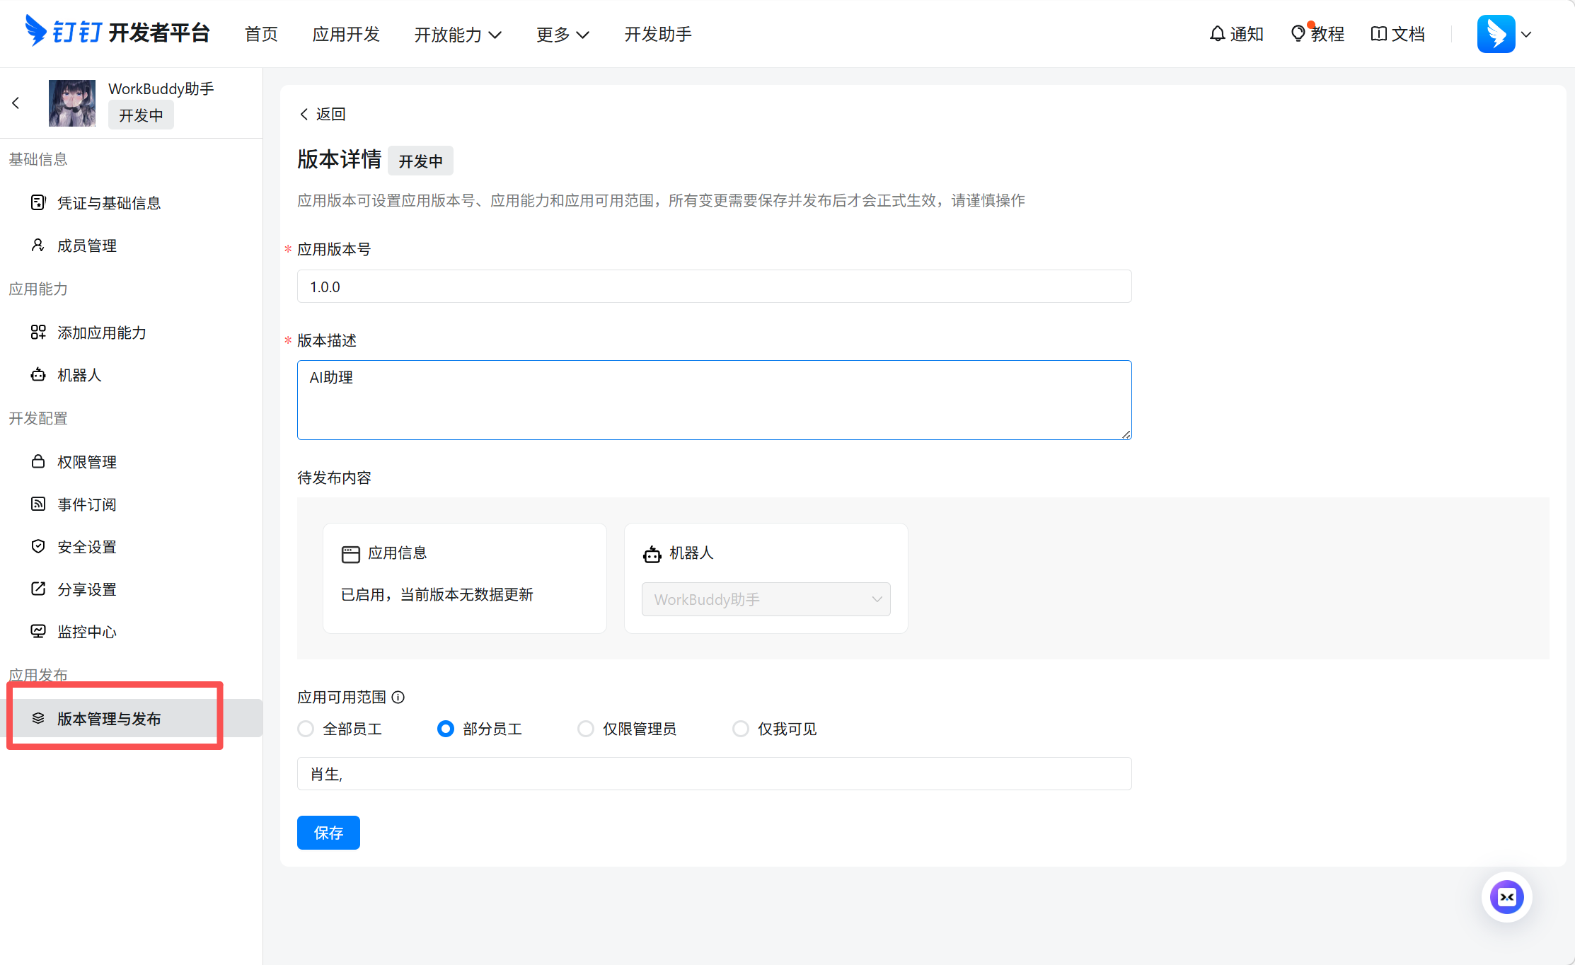Open the tutorial lightbulb icon
1575x965 pixels.
tap(1298, 34)
